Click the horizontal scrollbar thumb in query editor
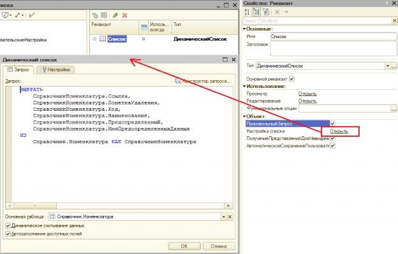This screenshot has width=398, height=254. pyautogui.click(x=35, y=206)
